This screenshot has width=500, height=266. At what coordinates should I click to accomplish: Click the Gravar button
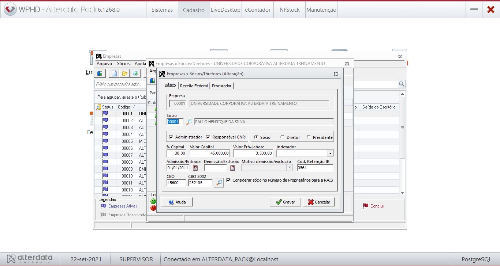285,202
